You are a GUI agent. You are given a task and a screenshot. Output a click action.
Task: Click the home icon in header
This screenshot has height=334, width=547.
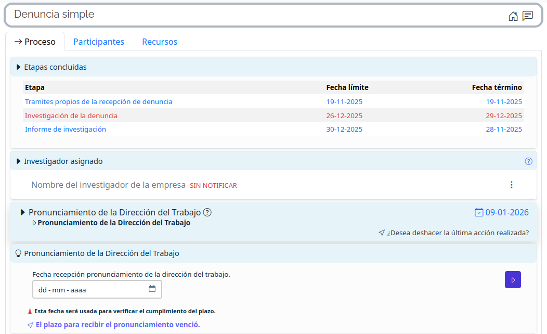513,16
